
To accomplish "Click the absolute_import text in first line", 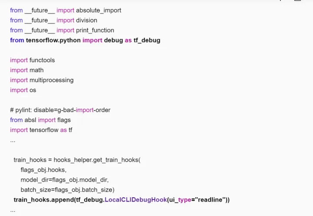I will [x=99, y=10].
